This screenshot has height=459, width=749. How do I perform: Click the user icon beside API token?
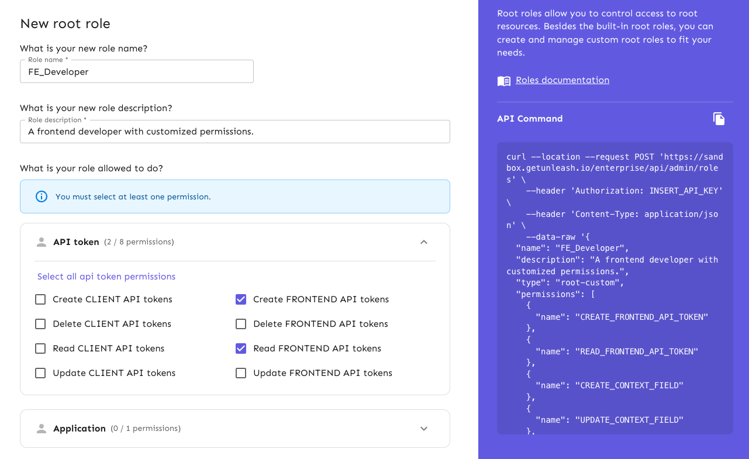tap(41, 241)
